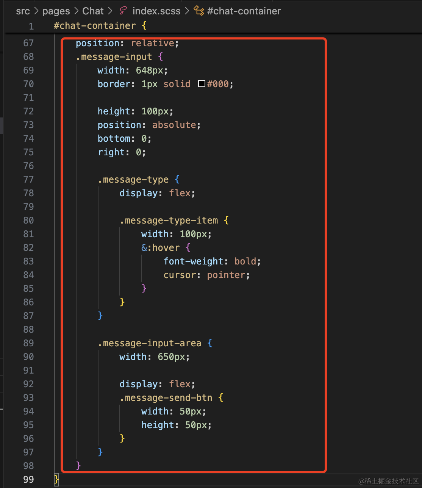Click the '&:hover' selector
Screen dimensions: 422x488
coord(161,248)
